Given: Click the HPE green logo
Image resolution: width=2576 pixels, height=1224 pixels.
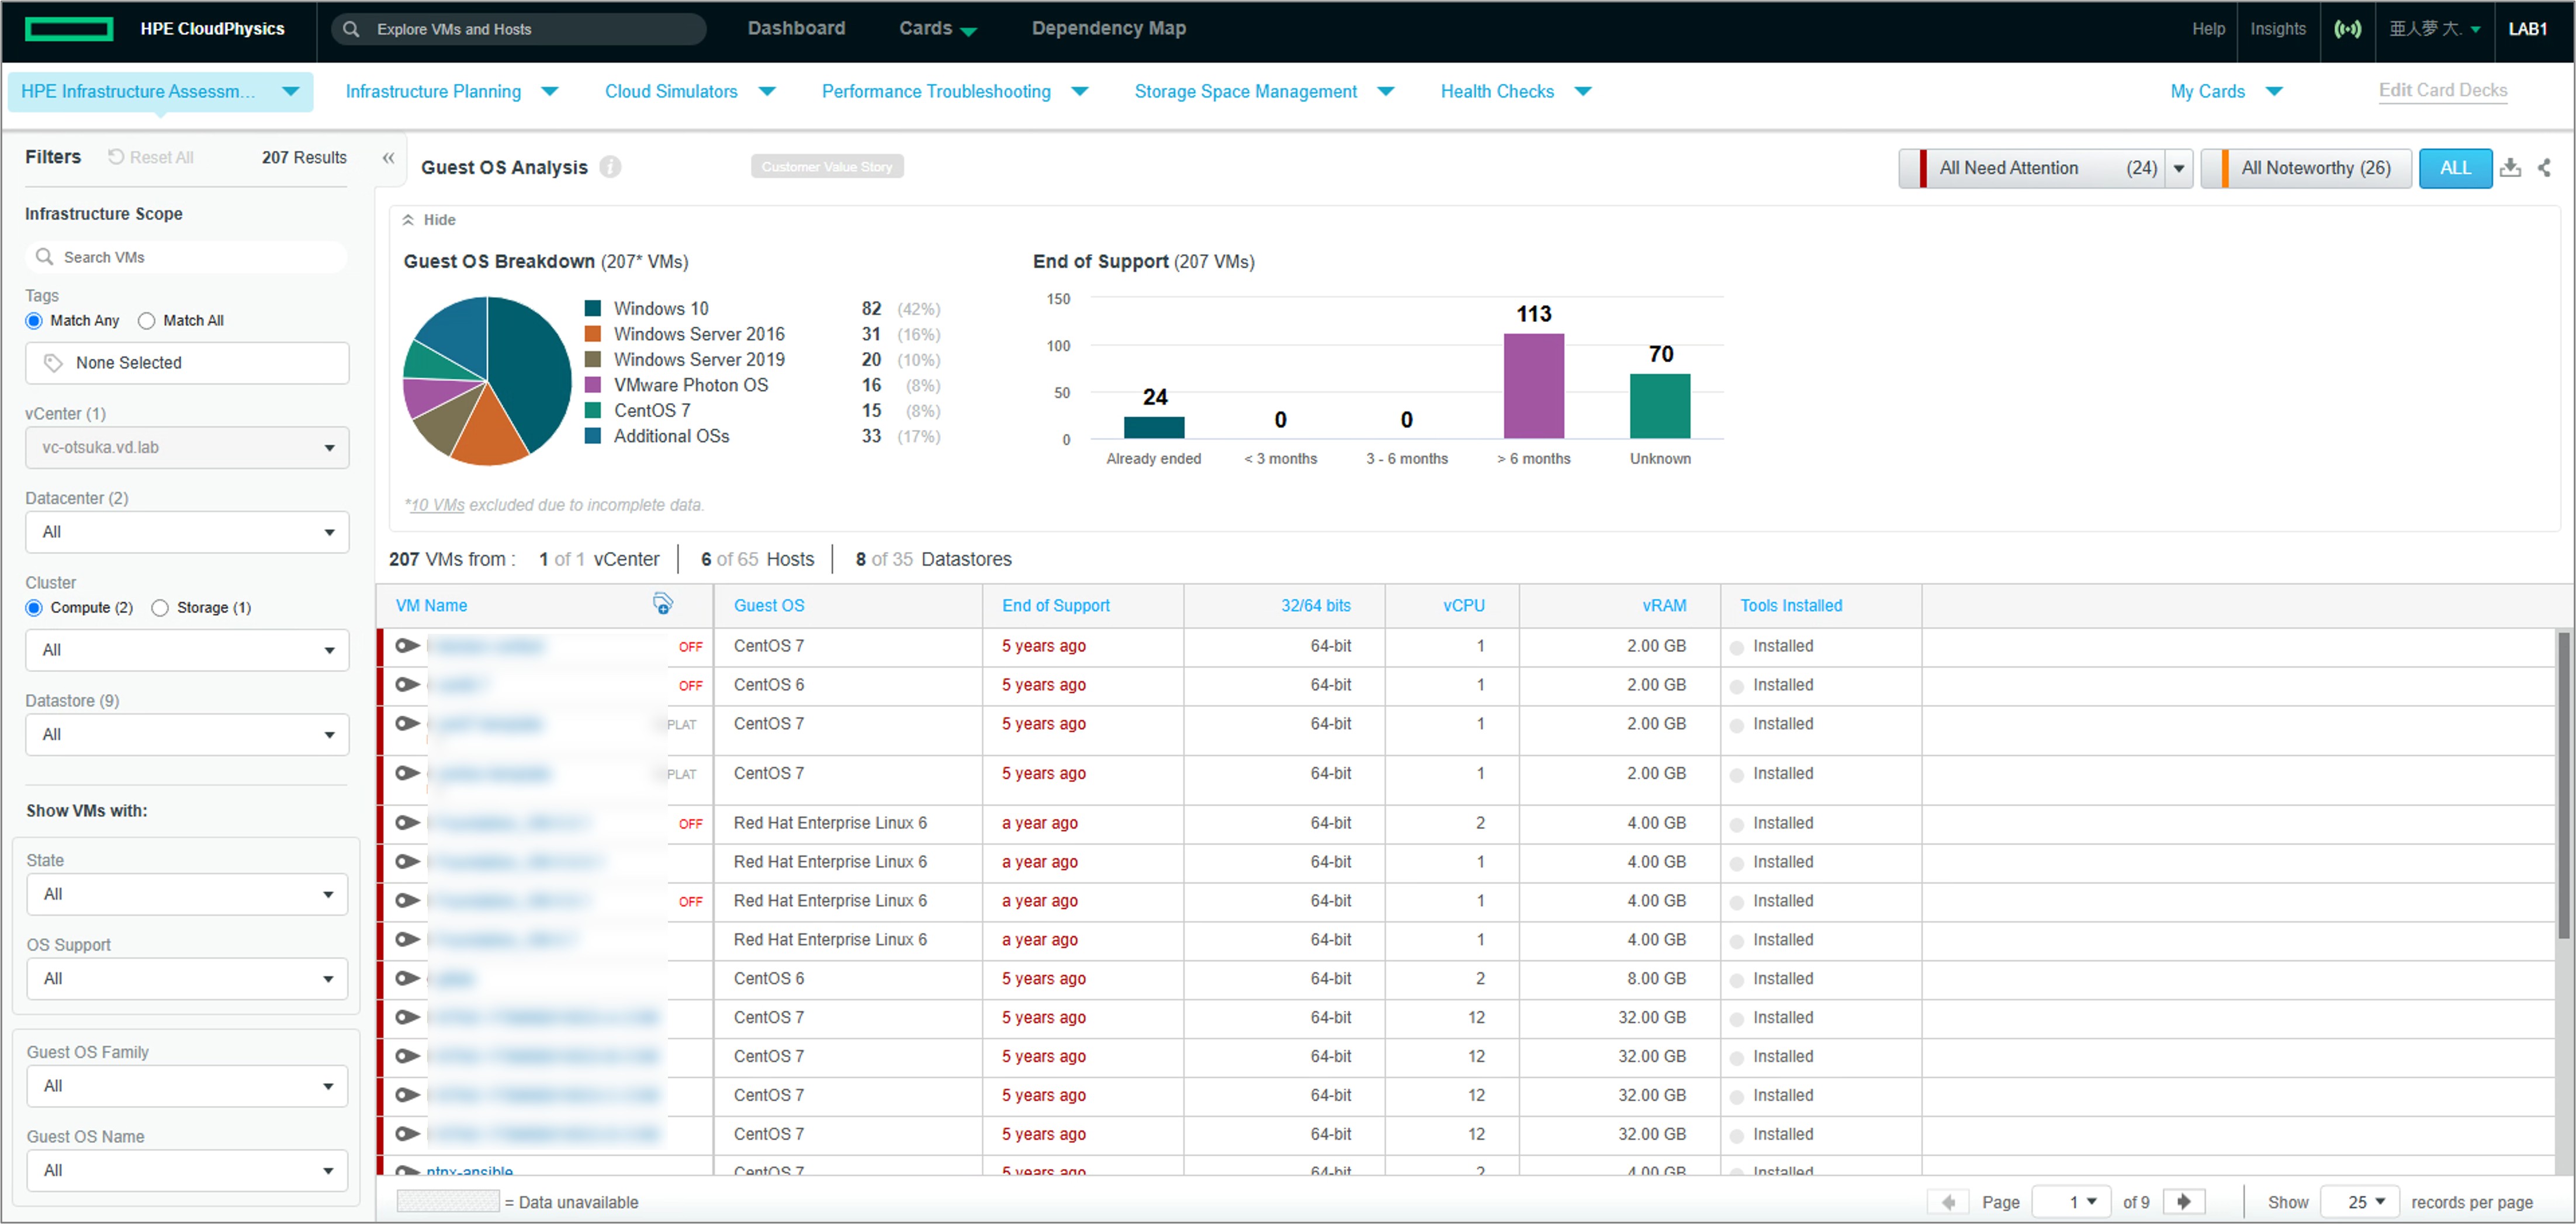Looking at the screenshot, I should 68,29.
